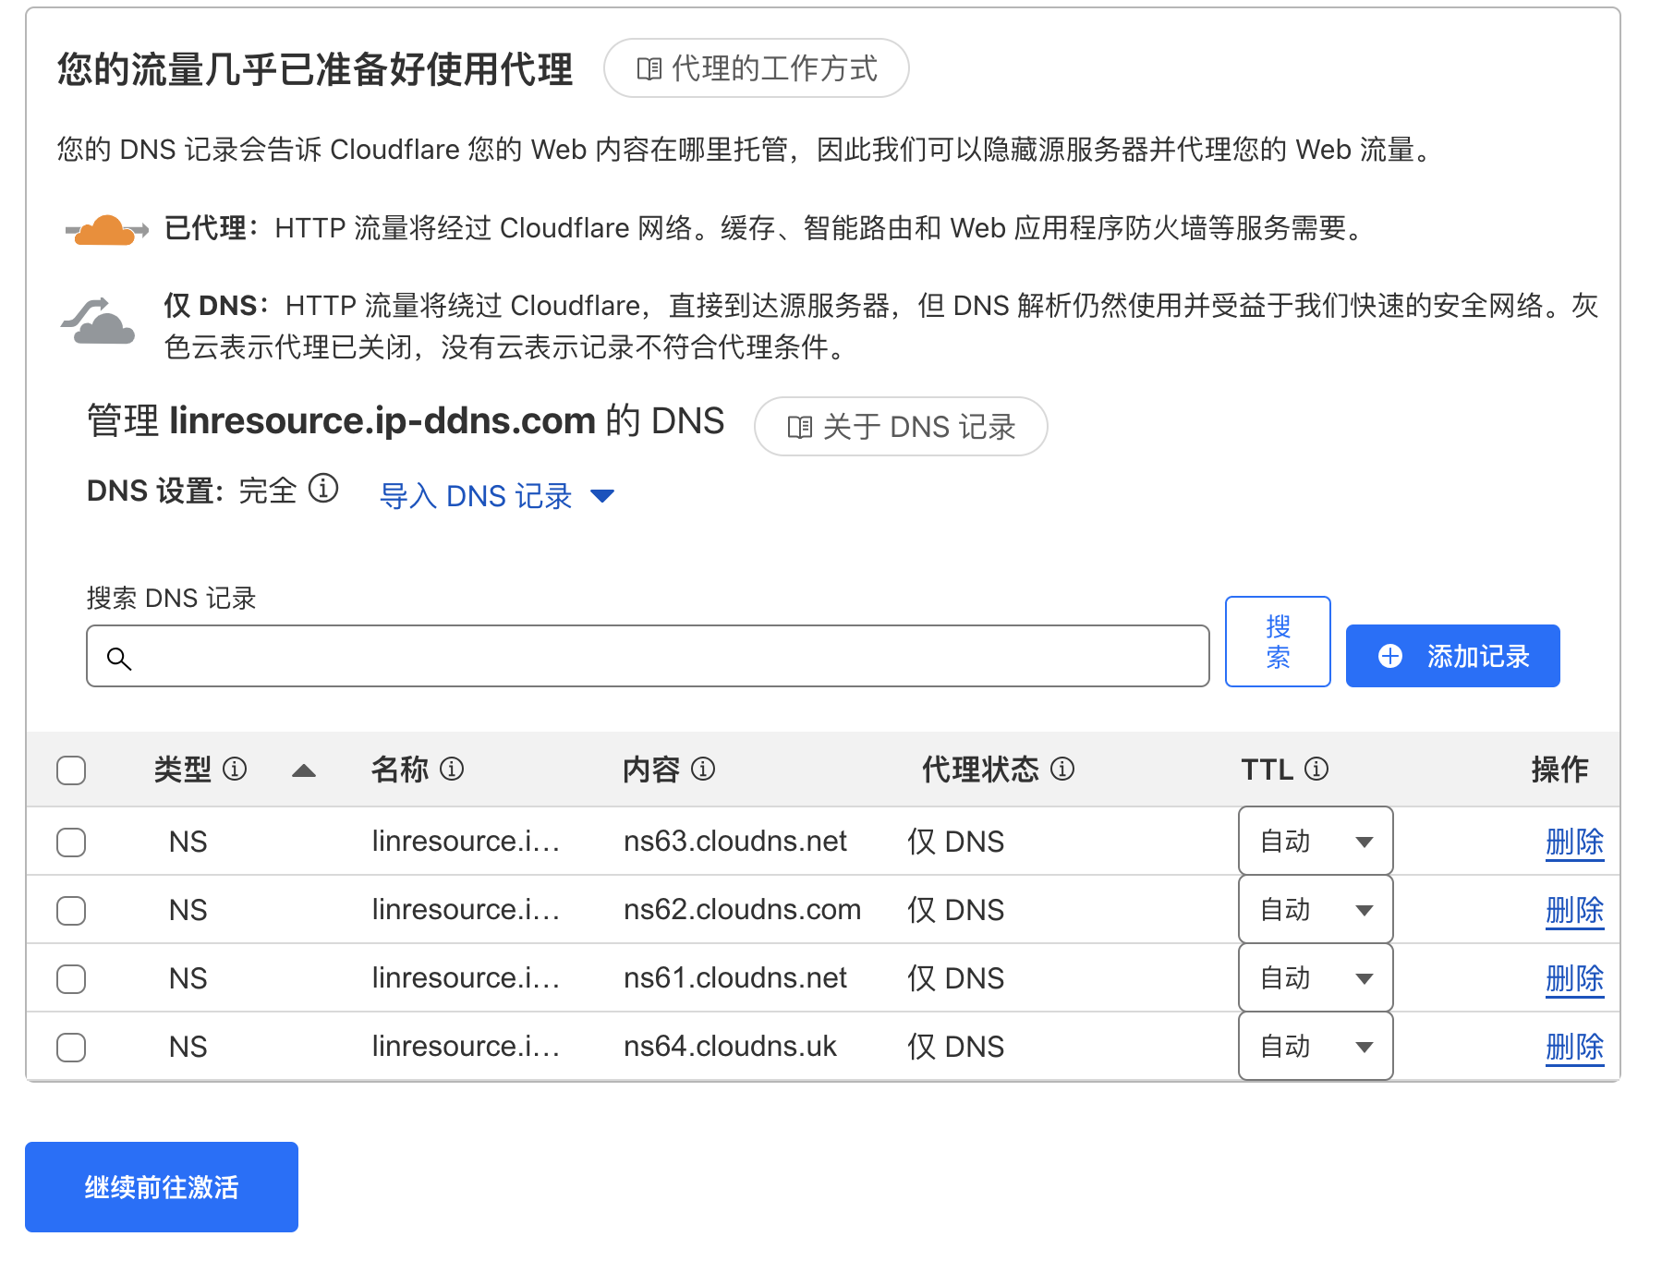Open TTL 自动 dropdown for ns62.cloudns.com
Screen dimensions: 1674x1273
tap(1316, 910)
